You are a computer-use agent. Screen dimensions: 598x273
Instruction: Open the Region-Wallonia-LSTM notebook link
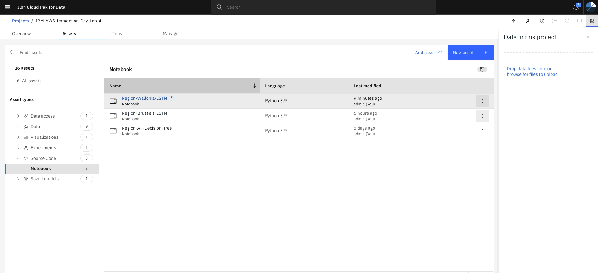click(145, 98)
